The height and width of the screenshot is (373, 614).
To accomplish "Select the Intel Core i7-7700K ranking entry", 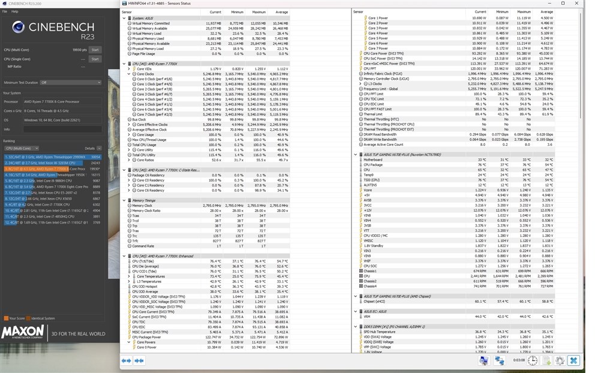I will coord(53,204).
